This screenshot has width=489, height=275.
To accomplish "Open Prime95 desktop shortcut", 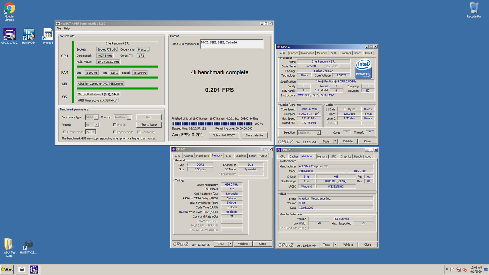I will point(48,36).
